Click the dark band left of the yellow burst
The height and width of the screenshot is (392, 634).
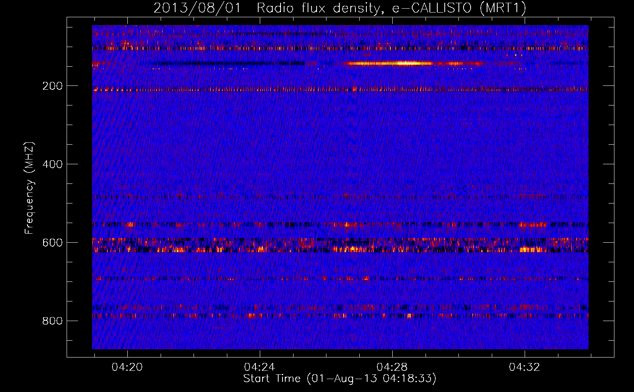231,63
